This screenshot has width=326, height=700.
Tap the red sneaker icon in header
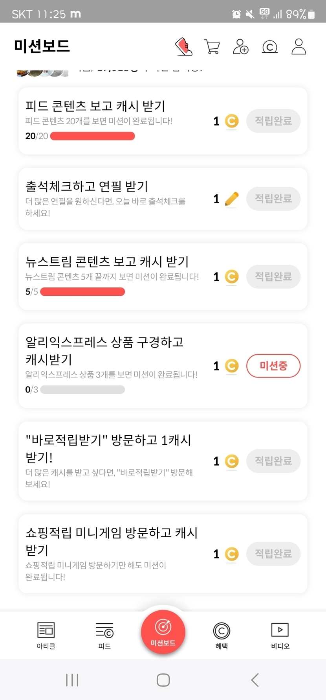click(x=183, y=46)
